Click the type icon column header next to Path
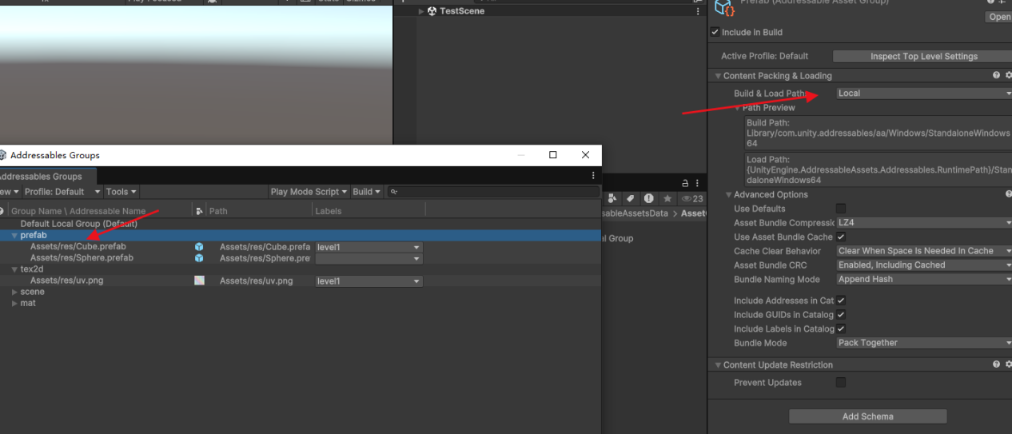This screenshot has height=434, width=1012. click(199, 211)
